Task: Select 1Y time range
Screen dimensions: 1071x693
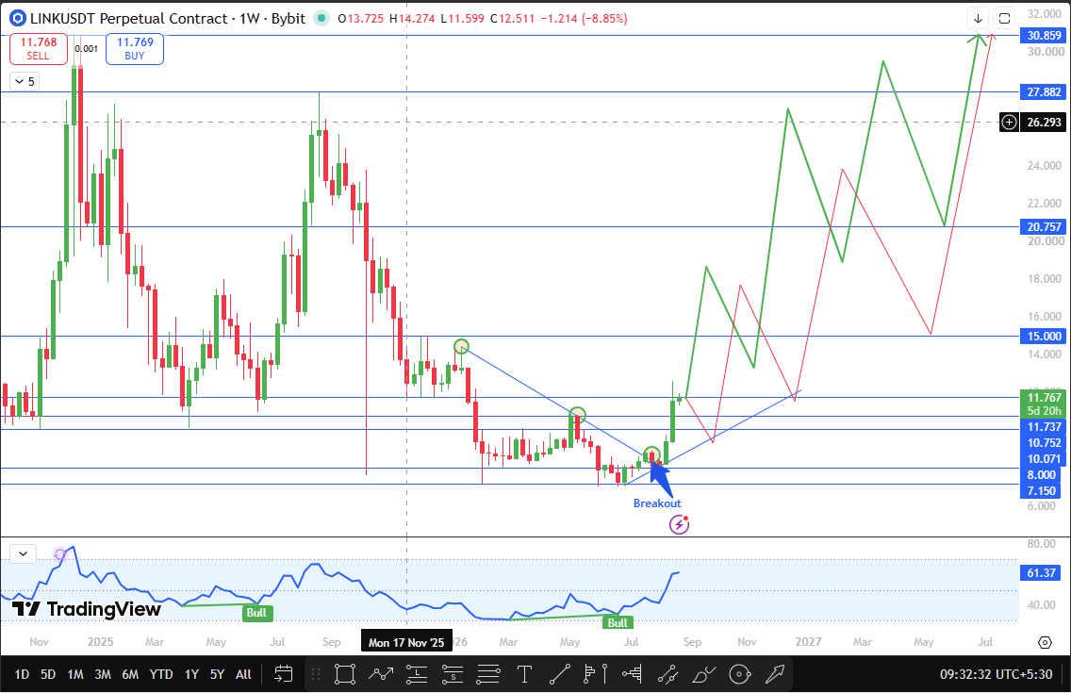Action: pos(192,674)
